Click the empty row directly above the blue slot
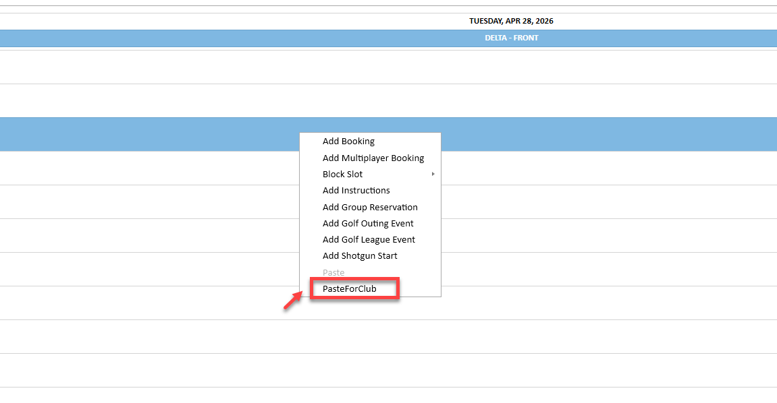 (389, 101)
